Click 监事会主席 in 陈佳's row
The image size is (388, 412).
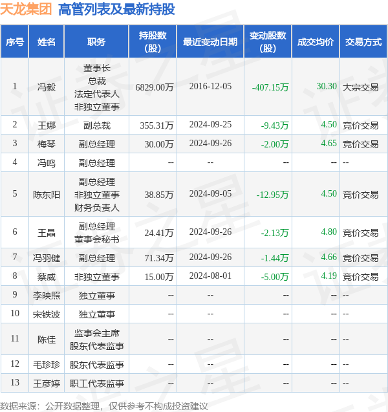tap(96, 333)
